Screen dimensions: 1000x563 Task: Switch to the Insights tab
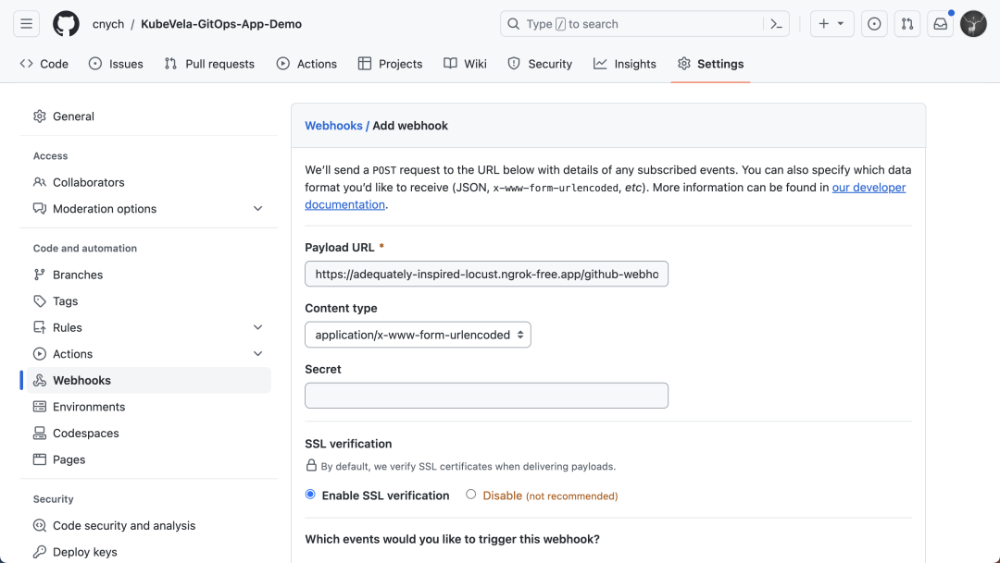625,64
